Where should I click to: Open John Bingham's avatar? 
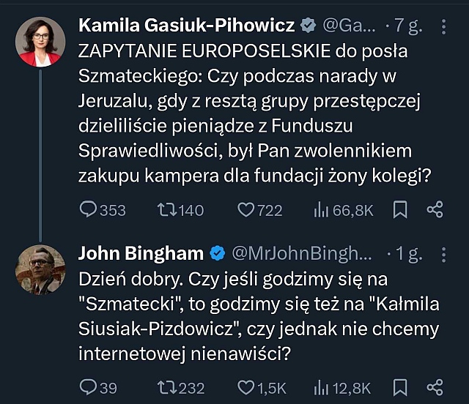tap(40, 269)
